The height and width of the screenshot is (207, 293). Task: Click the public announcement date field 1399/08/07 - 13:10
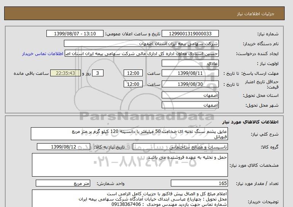[x=75, y=34]
